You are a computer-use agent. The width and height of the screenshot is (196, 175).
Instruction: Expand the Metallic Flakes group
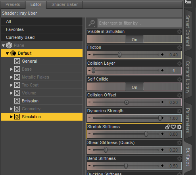(12, 77)
